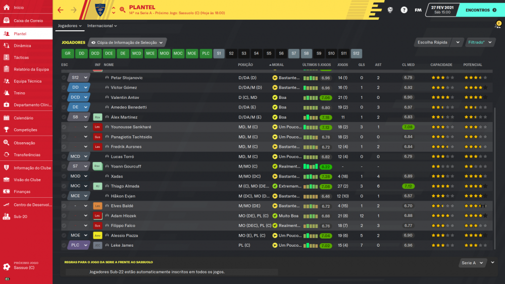The height and width of the screenshot is (284, 505).
Task: Open position dropdown for Younousse Sankharé
Action: point(86,127)
